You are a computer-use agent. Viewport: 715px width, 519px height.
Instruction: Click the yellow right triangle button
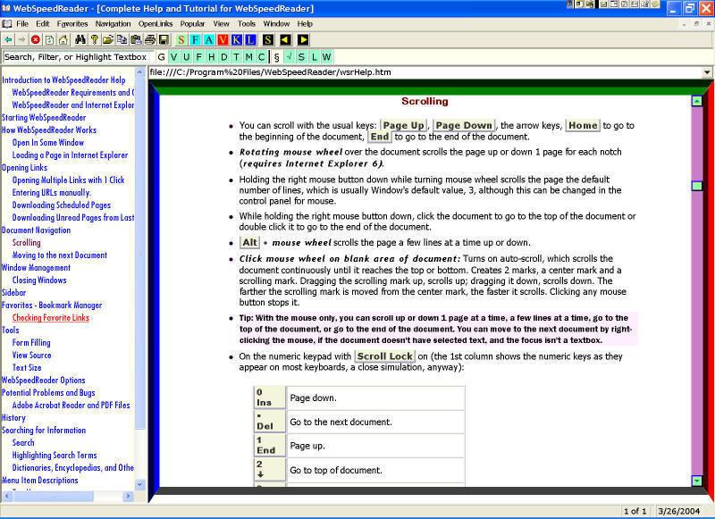coord(303,40)
